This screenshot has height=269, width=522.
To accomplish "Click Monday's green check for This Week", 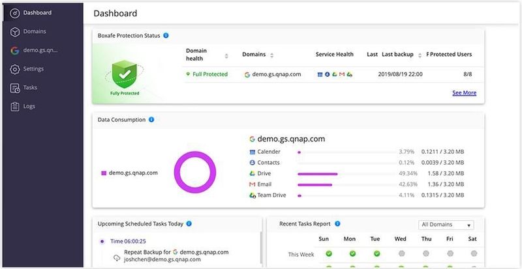I will (352, 254).
